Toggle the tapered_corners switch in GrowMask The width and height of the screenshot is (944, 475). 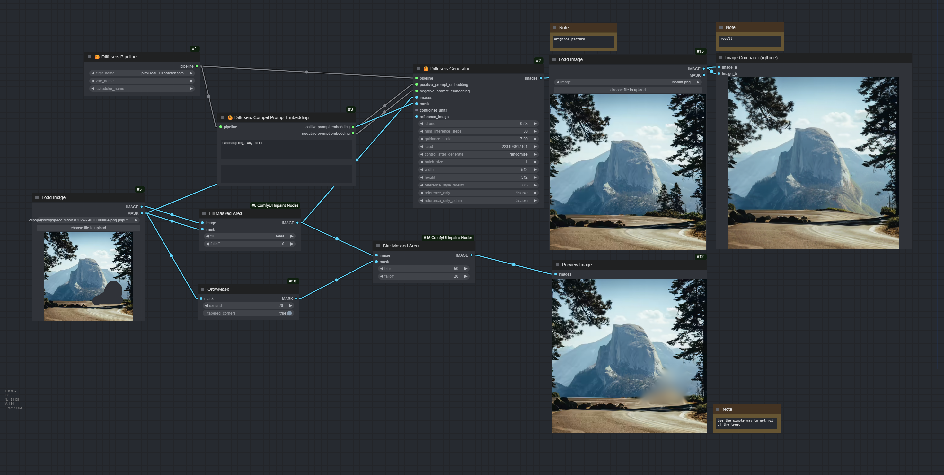tap(289, 313)
